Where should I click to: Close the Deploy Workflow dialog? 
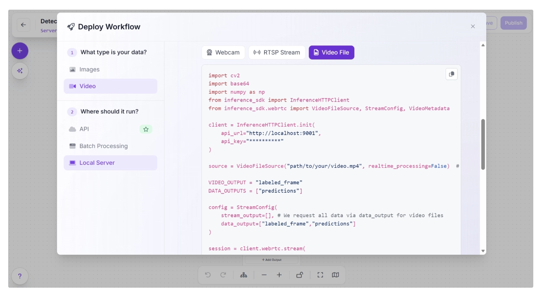click(x=473, y=26)
